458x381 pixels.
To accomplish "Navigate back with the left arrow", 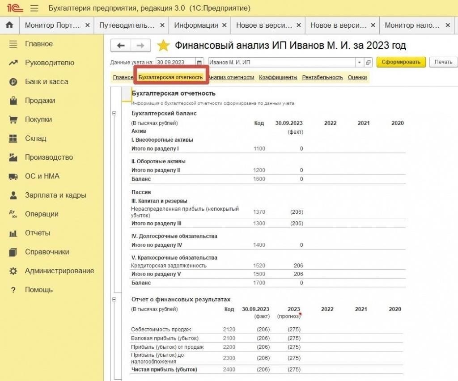I will click(x=121, y=46).
